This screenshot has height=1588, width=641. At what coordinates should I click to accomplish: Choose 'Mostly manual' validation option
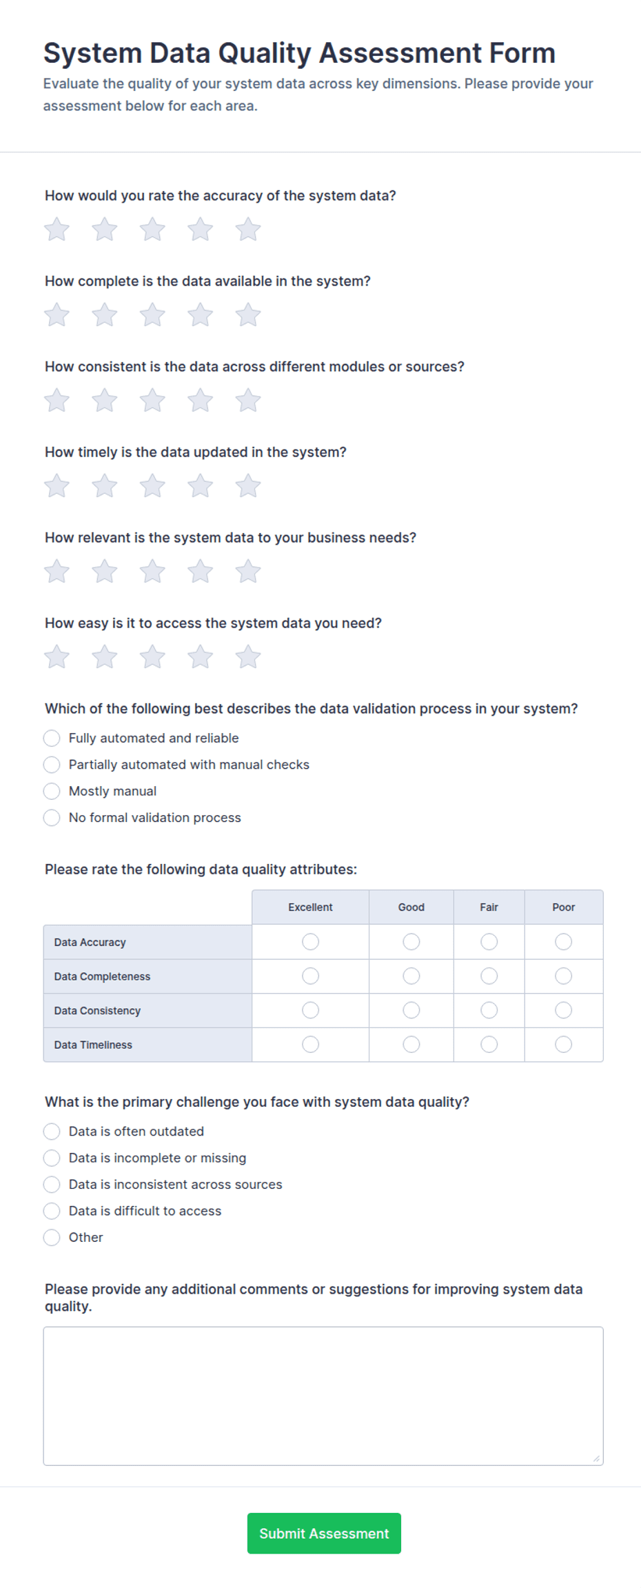tap(52, 792)
